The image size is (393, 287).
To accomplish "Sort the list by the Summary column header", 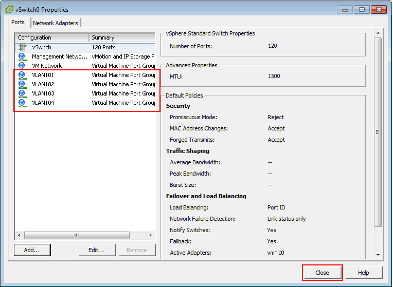I will [122, 37].
